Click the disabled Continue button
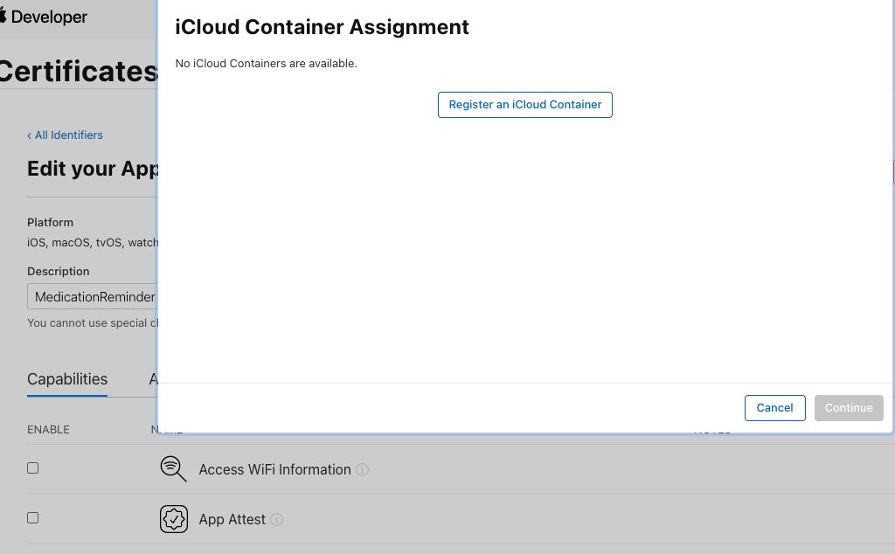Screen dimensions: 895x554 click(849, 407)
